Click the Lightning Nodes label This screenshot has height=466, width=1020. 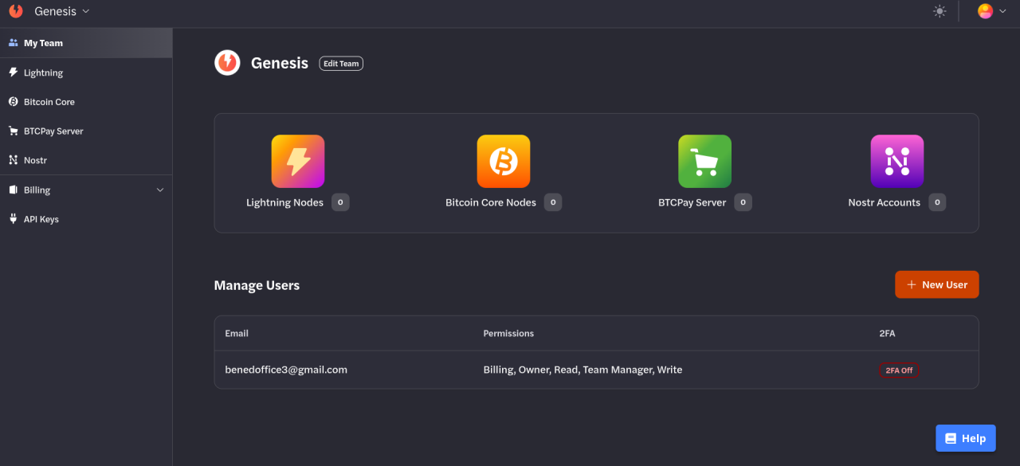pos(284,202)
